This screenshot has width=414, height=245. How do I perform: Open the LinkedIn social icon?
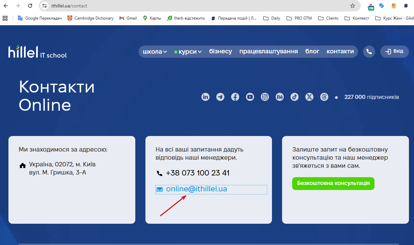[205, 97]
